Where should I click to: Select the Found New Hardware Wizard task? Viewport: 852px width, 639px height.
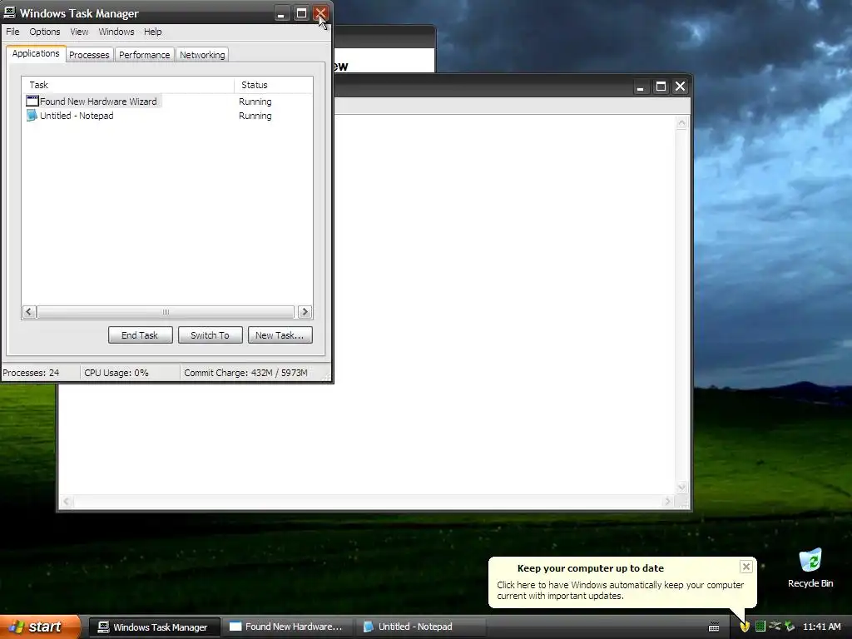(98, 101)
